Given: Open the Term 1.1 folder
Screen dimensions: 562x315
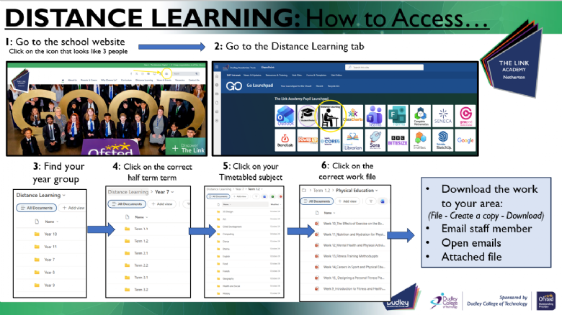Looking at the screenshot, I should (140, 229).
